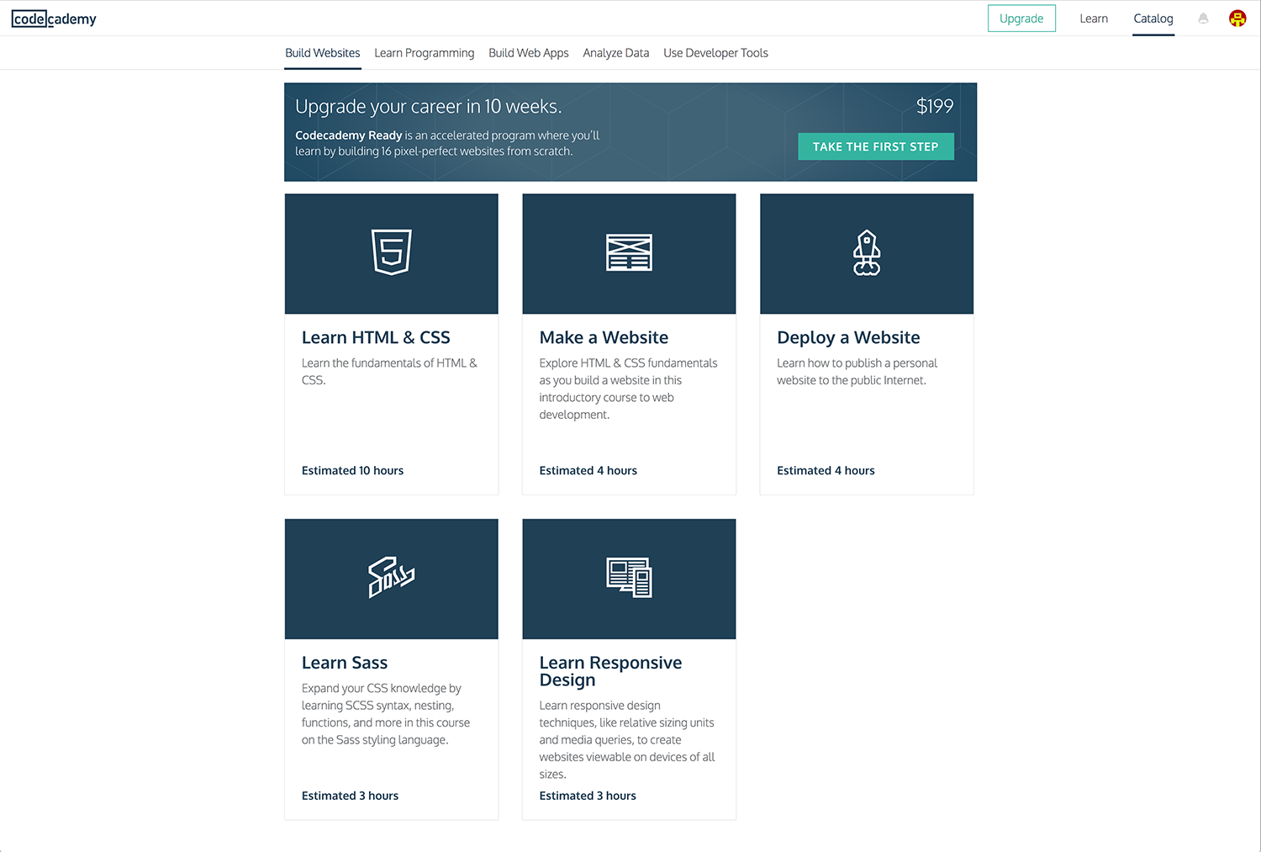
Task: Click the Learn HTML & CSS description text
Action: tap(389, 372)
